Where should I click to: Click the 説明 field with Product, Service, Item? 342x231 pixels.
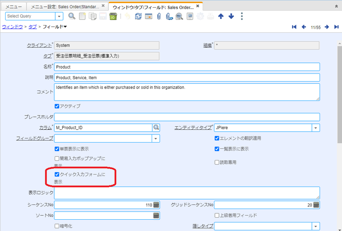(x=187, y=78)
